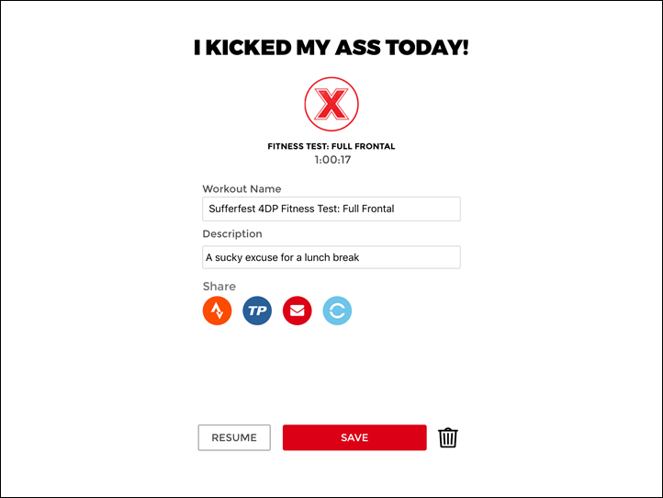Focus the Workout Name text field
The image size is (663, 498).
tap(331, 209)
